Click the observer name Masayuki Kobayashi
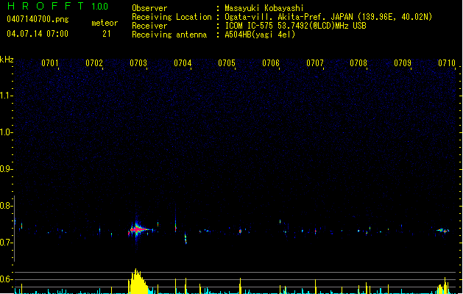The image size is (463, 294). (x=264, y=8)
